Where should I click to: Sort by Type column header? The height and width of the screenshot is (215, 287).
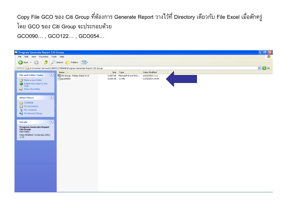[x=129, y=73]
